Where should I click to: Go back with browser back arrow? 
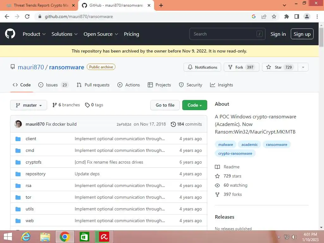point(7,16)
